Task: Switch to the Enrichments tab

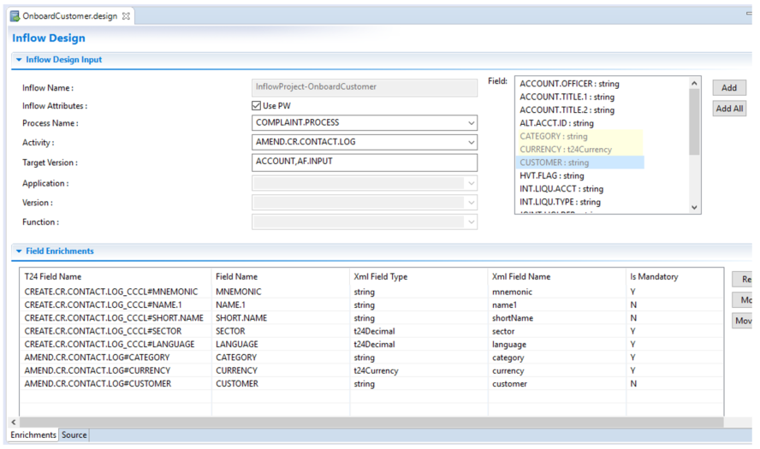Action: [33, 435]
